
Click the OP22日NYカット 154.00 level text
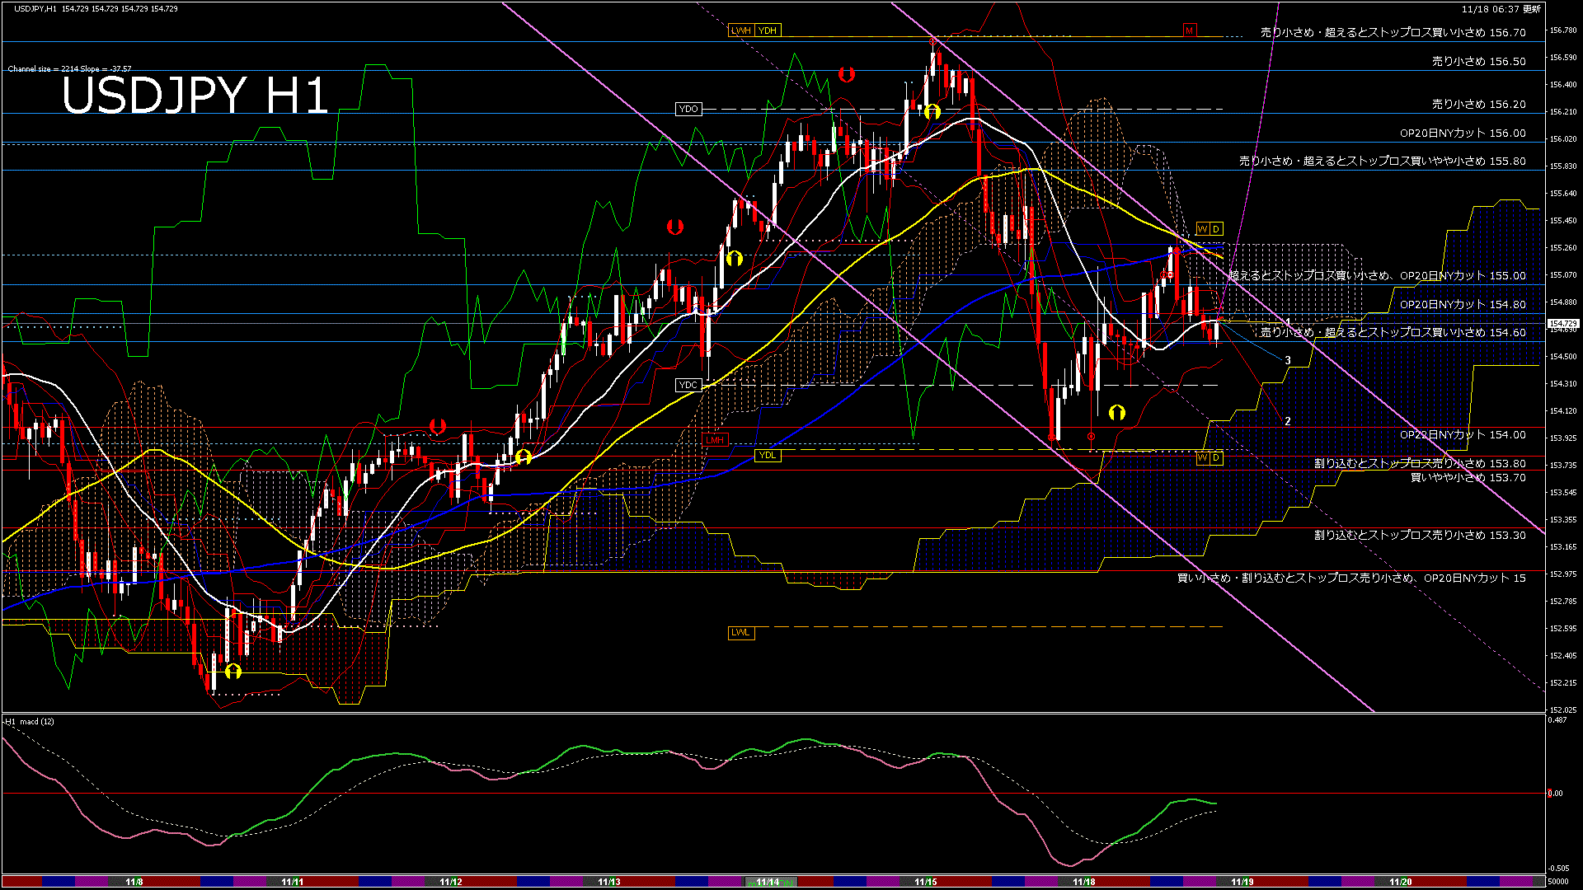(1462, 434)
